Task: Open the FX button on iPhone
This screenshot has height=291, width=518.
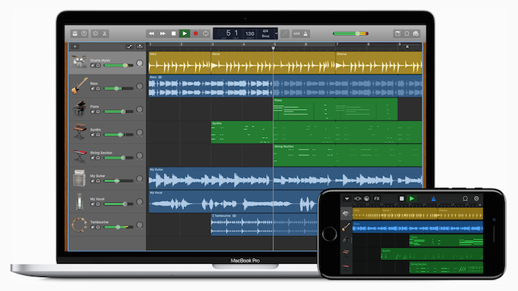Action: 377,199
